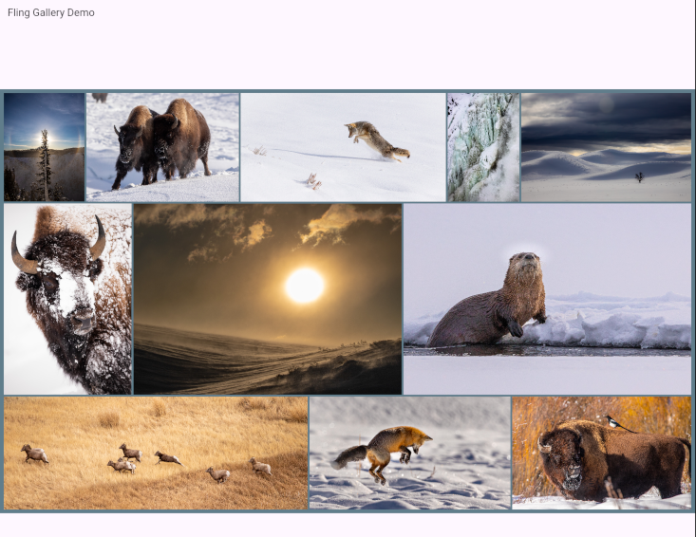Viewport: 696px width, 537px height.
Task: Click the magpie perched on the bison's back
Action: pos(622,424)
